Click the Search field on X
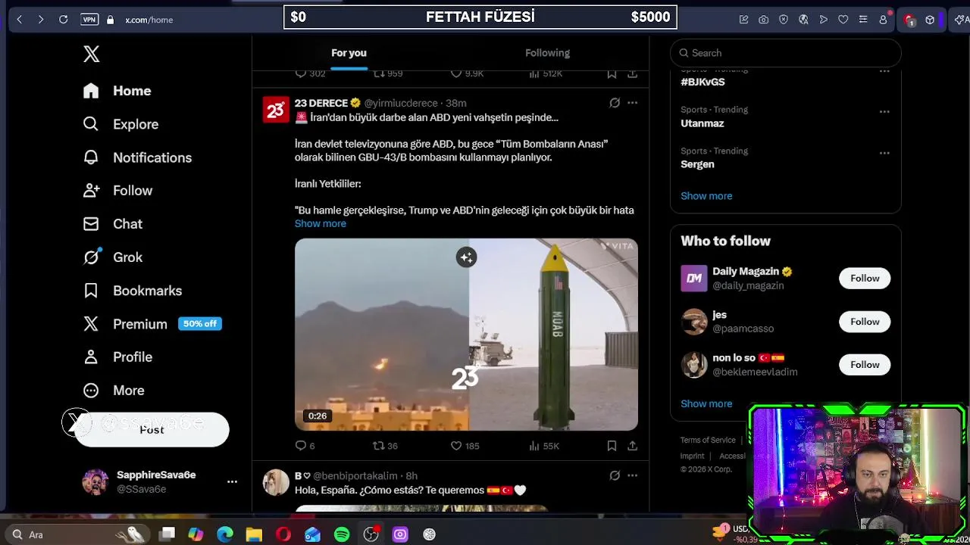Screen dimensions: 970x545 (786, 53)
